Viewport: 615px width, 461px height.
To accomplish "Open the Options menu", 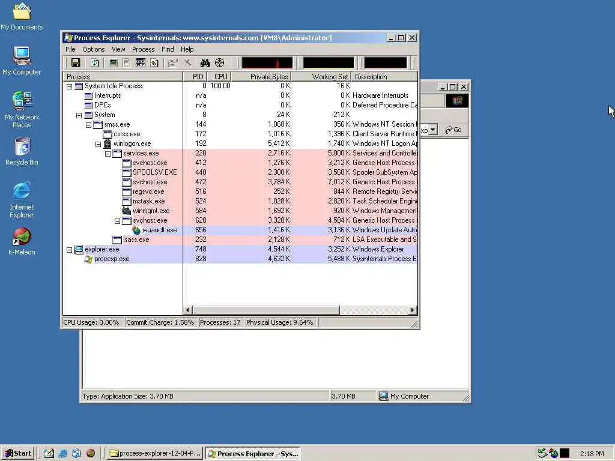I will [93, 49].
